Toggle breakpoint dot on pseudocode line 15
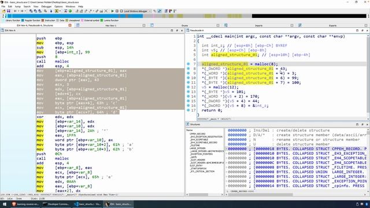 coord(188,101)
